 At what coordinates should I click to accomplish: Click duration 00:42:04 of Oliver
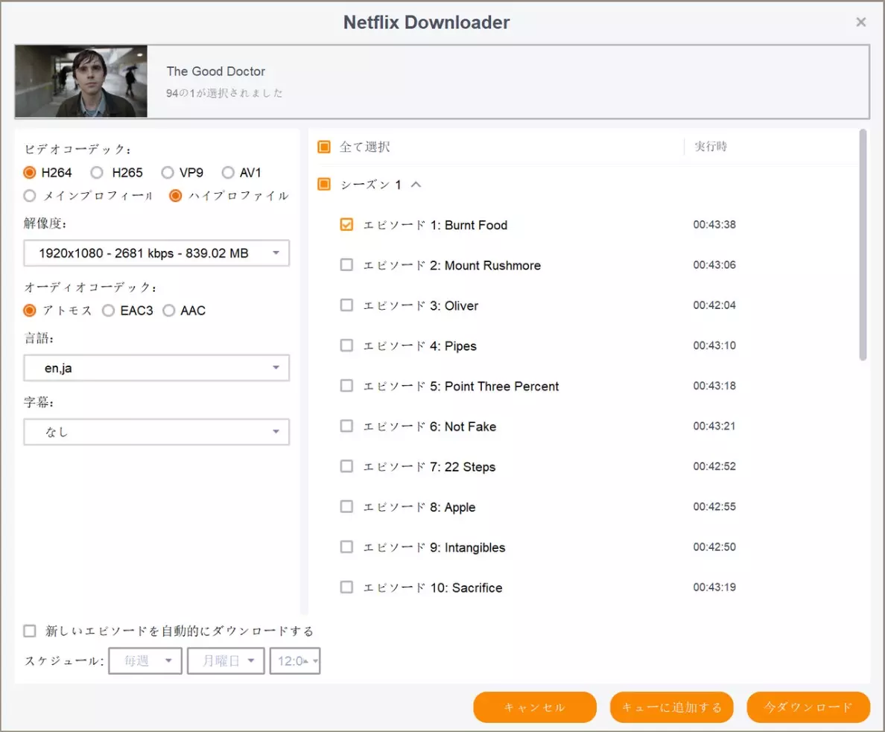tap(714, 305)
